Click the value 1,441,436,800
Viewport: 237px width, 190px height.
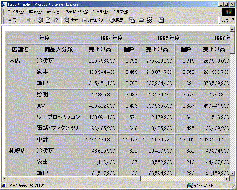(x=100, y=140)
